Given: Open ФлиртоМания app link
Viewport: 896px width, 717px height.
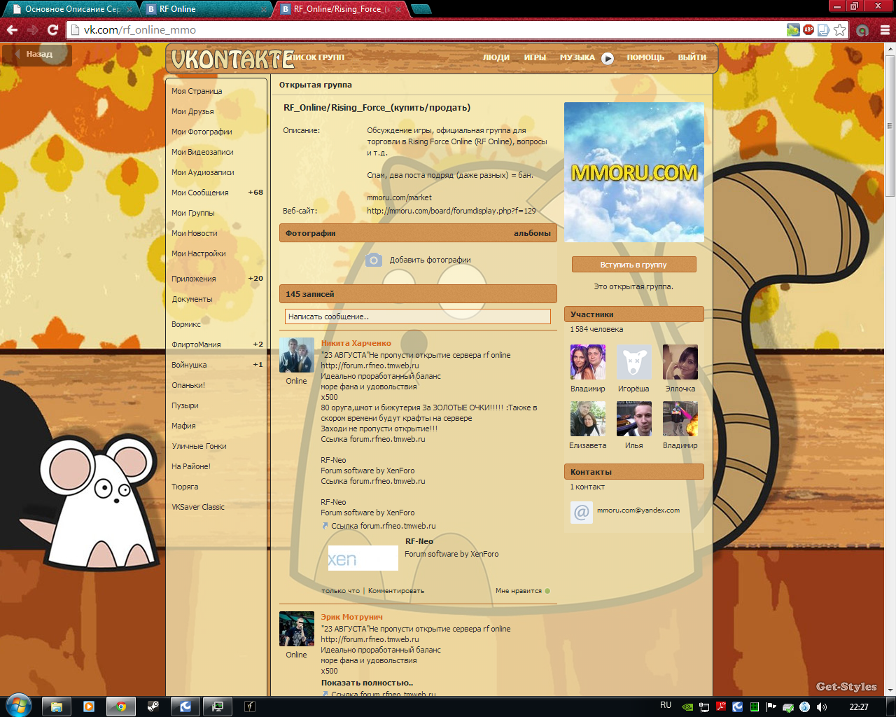Looking at the screenshot, I should pyautogui.click(x=196, y=344).
